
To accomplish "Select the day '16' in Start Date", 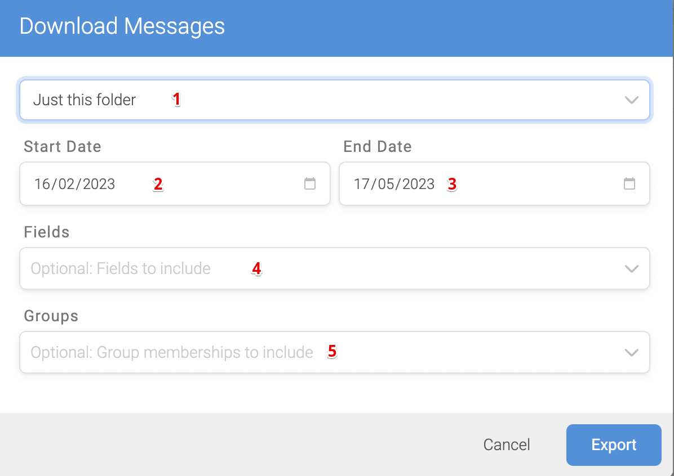I will (43, 184).
